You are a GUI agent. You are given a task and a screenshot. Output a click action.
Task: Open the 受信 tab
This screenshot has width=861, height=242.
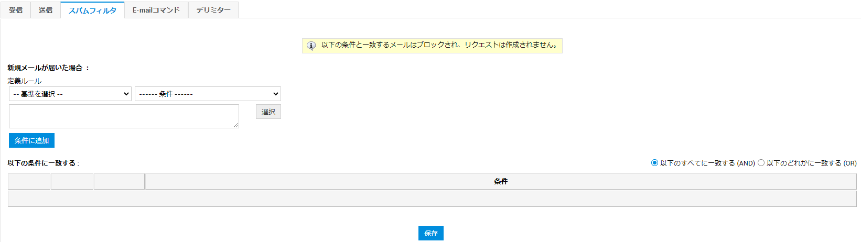click(x=16, y=10)
